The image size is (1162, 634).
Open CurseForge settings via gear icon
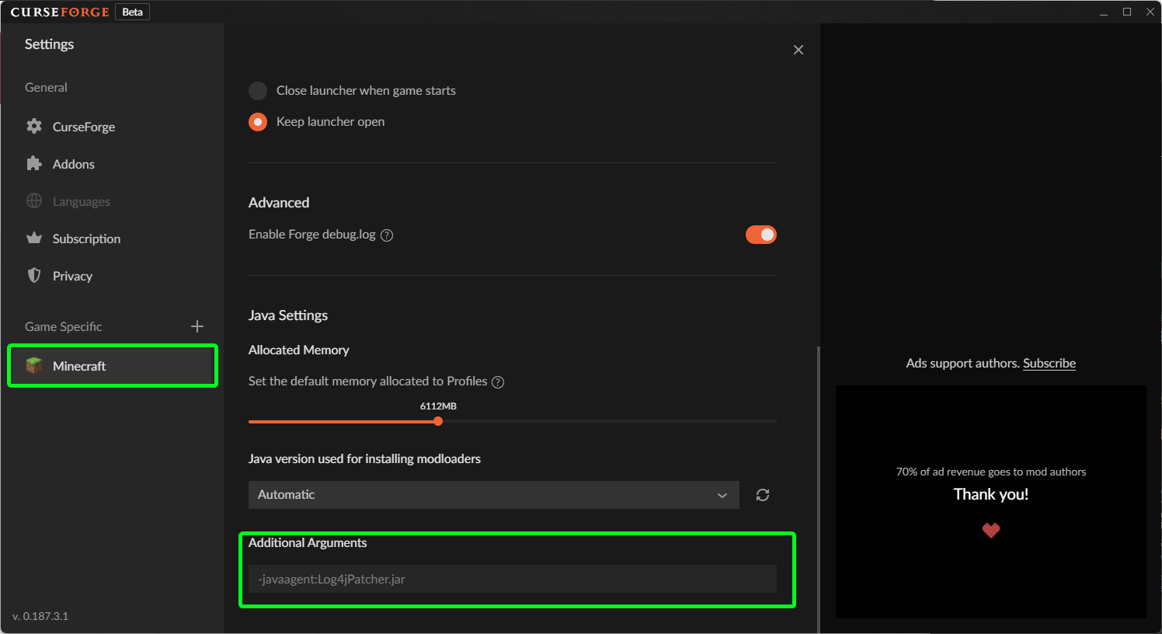click(x=34, y=126)
